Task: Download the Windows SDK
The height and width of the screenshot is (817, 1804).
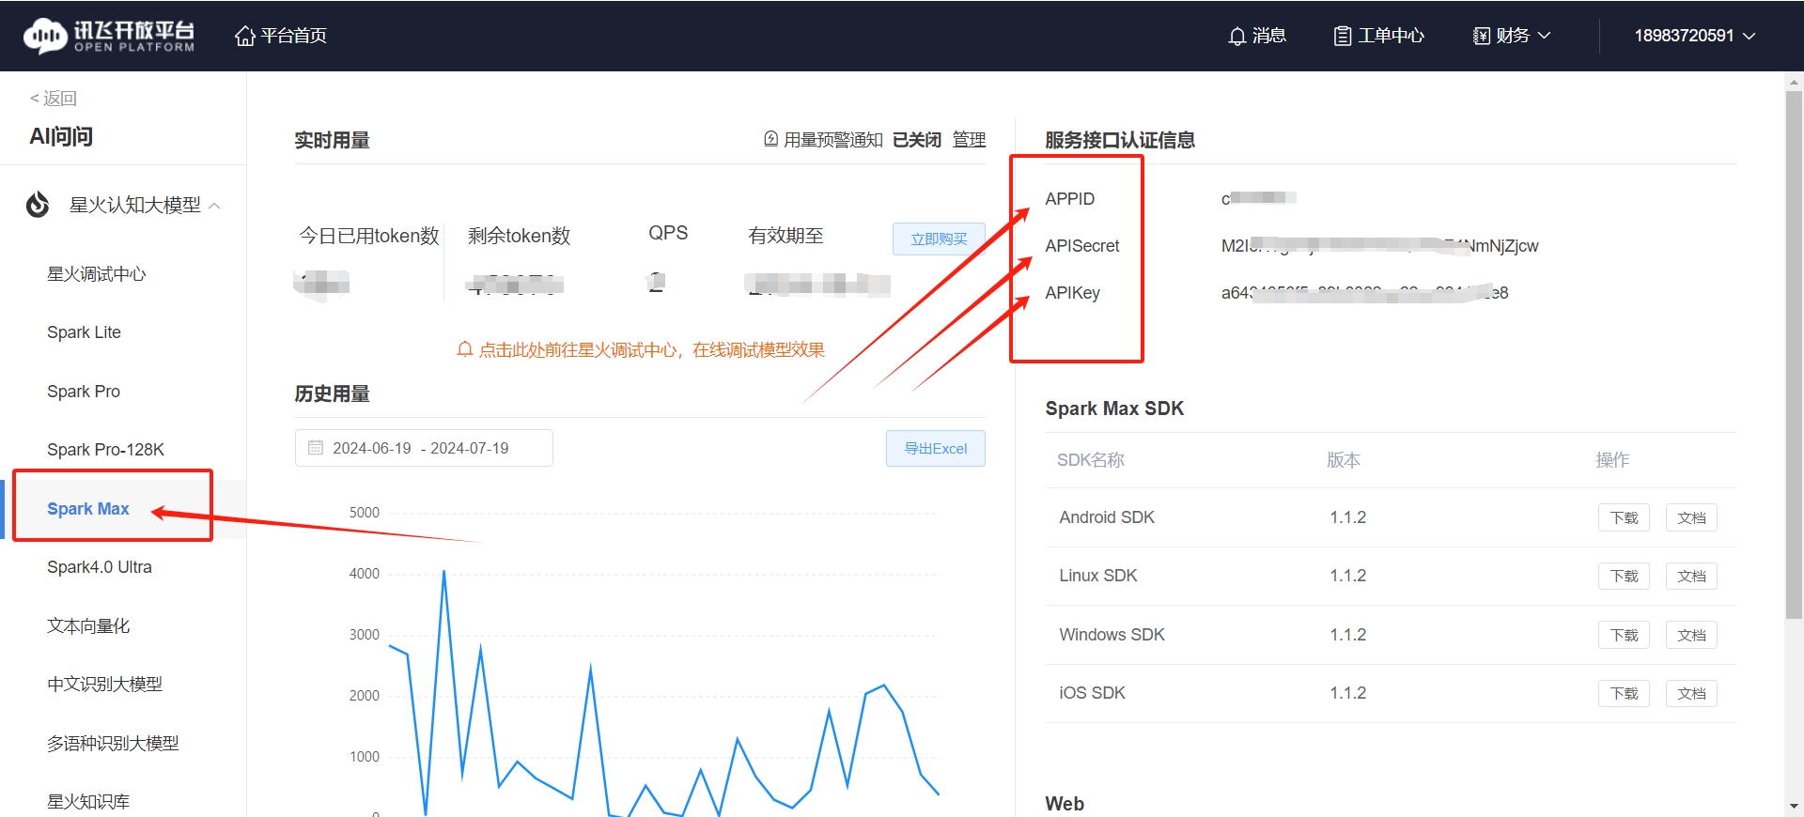Action: click(1624, 635)
